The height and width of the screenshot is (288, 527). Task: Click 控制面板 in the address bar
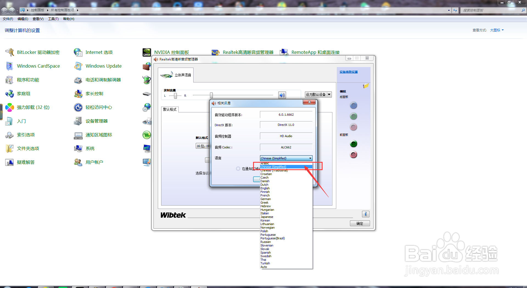pos(38,10)
